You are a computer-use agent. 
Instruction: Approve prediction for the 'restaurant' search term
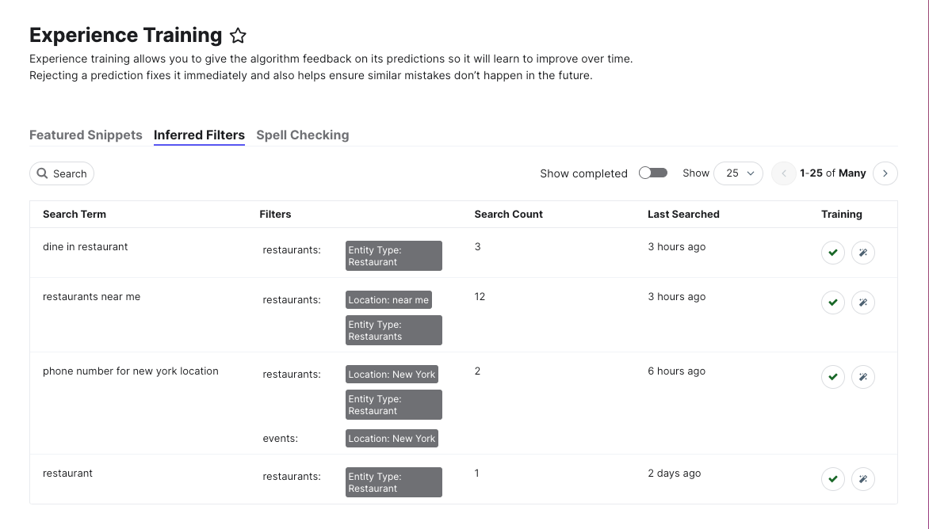(832, 478)
